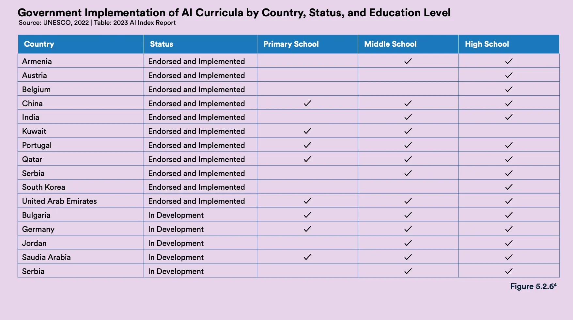Click the UNESCO source line text
The height and width of the screenshot is (320, 573).
97,23
